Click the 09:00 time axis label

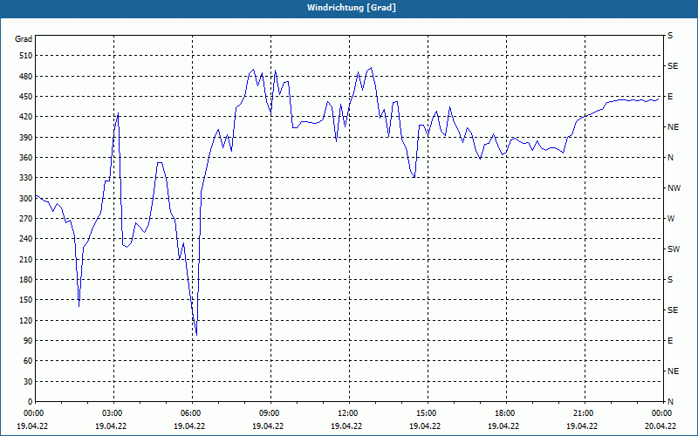pos(268,413)
